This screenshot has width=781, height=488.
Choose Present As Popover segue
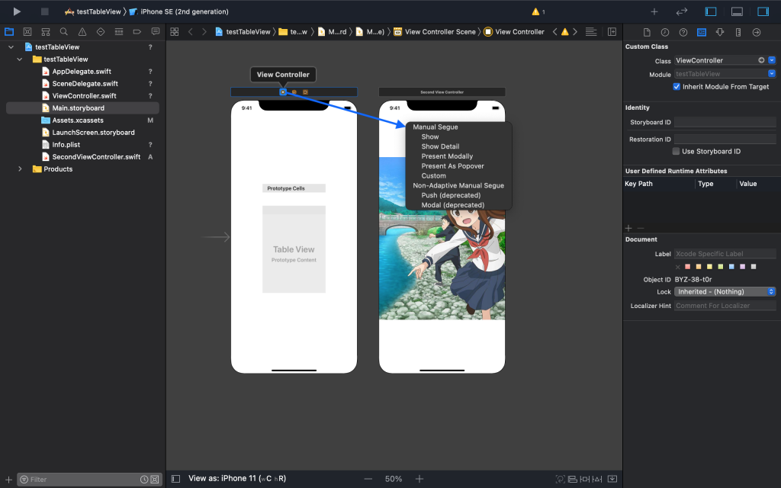tap(452, 166)
